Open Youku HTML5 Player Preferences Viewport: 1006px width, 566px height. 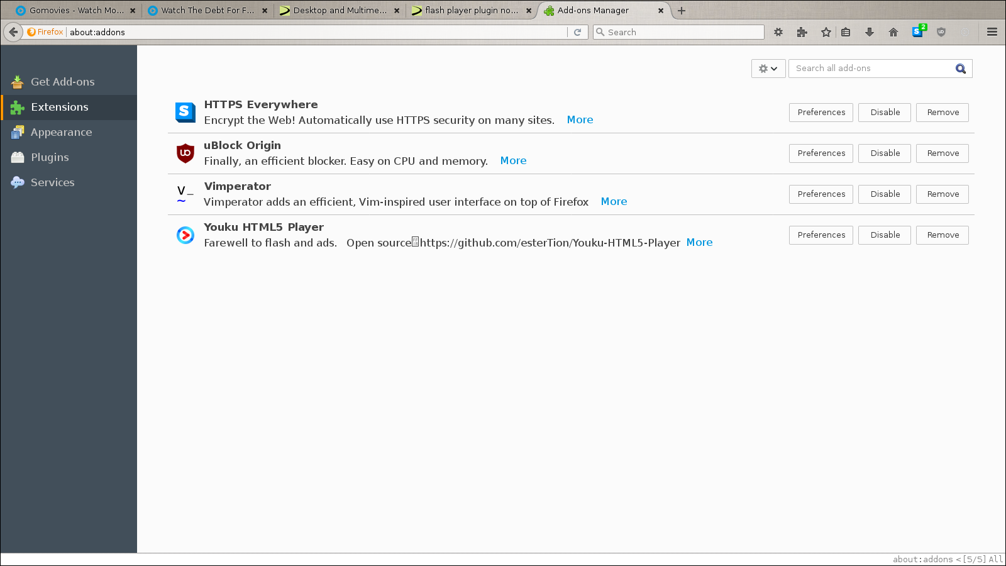(x=821, y=235)
